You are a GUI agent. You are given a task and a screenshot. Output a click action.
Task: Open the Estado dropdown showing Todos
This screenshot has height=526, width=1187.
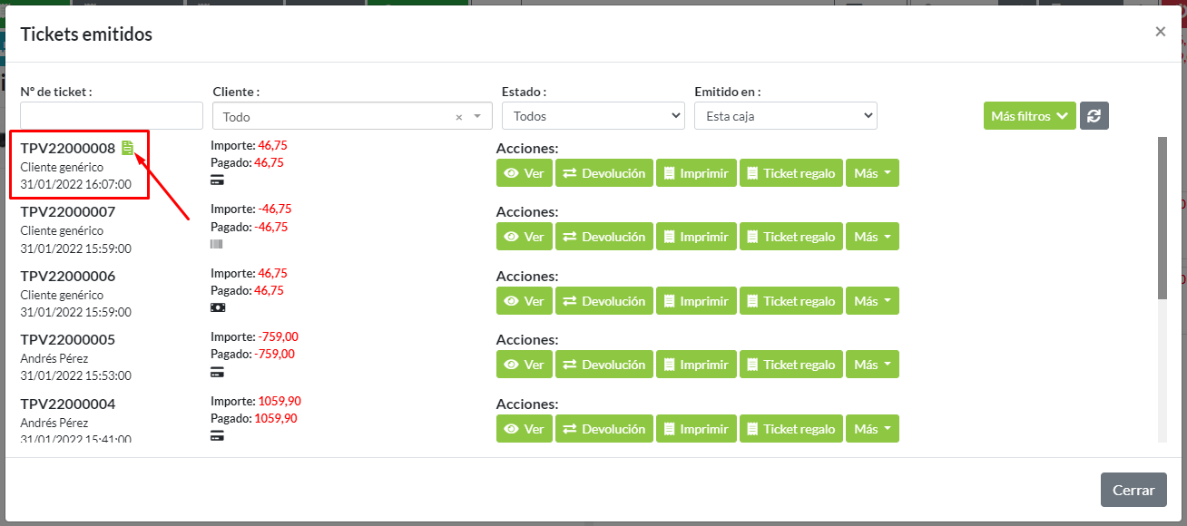[x=593, y=116]
